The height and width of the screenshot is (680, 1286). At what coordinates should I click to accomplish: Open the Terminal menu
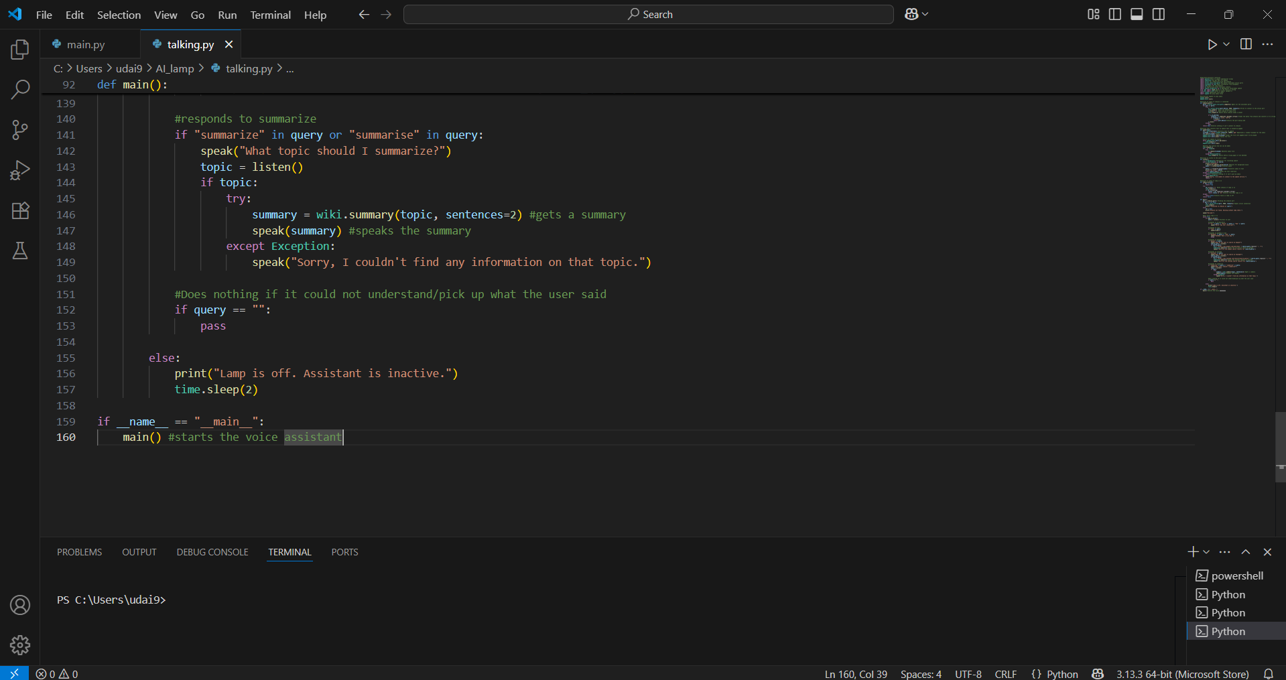(x=271, y=15)
